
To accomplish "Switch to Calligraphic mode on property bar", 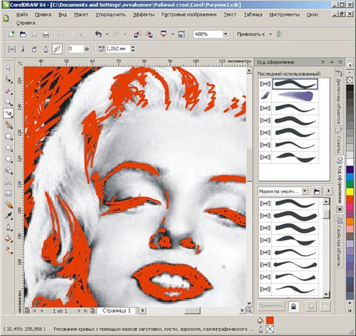I will [46, 49].
